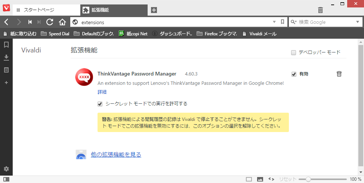The width and height of the screenshot is (364, 183).
Task: Open the search field dropdown arrow
Action: pos(358,22)
